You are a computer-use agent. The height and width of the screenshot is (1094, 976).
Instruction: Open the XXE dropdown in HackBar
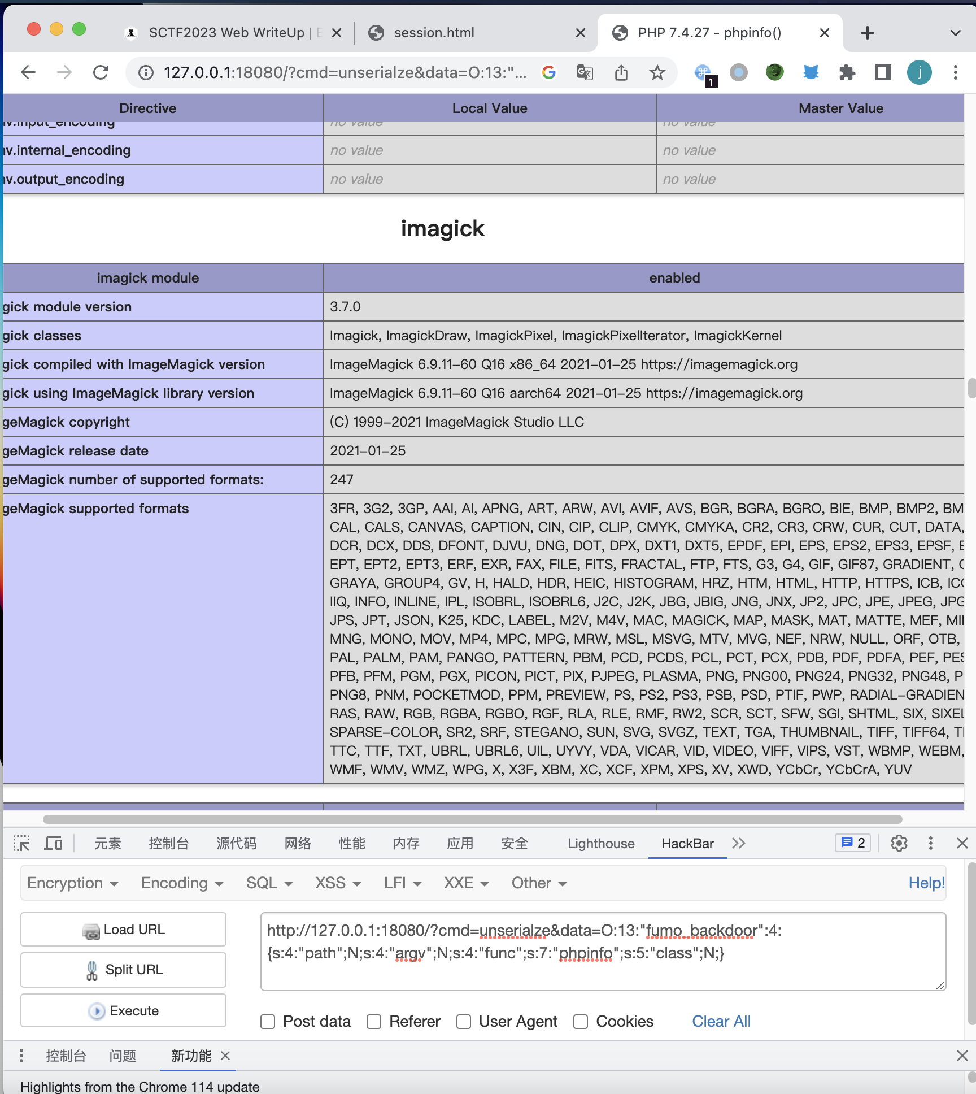(466, 883)
